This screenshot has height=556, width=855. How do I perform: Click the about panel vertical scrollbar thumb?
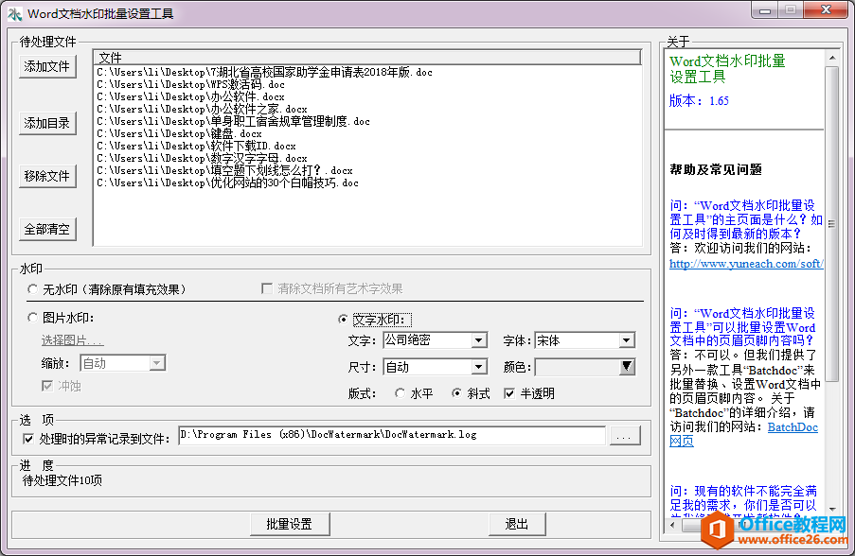(x=832, y=224)
